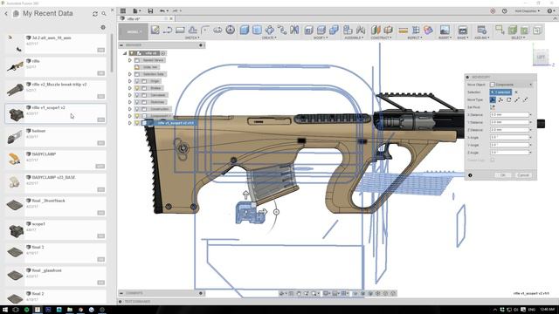The height and width of the screenshot is (314, 559).
Task: Expand the Named Views tree node
Action: (x=130, y=60)
